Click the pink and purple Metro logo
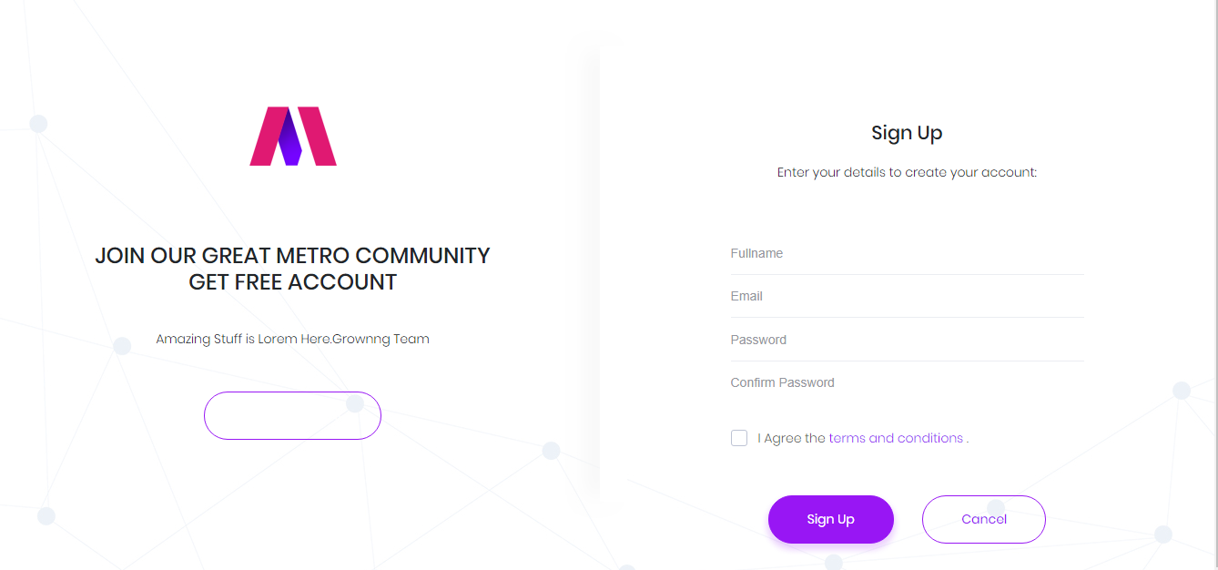 click(293, 136)
